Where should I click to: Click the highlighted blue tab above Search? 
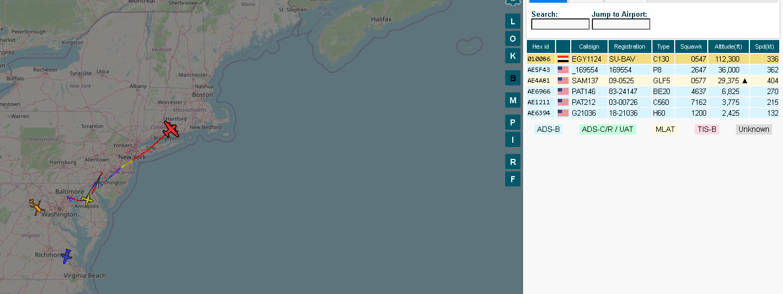pyautogui.click(x=548, y=1)
